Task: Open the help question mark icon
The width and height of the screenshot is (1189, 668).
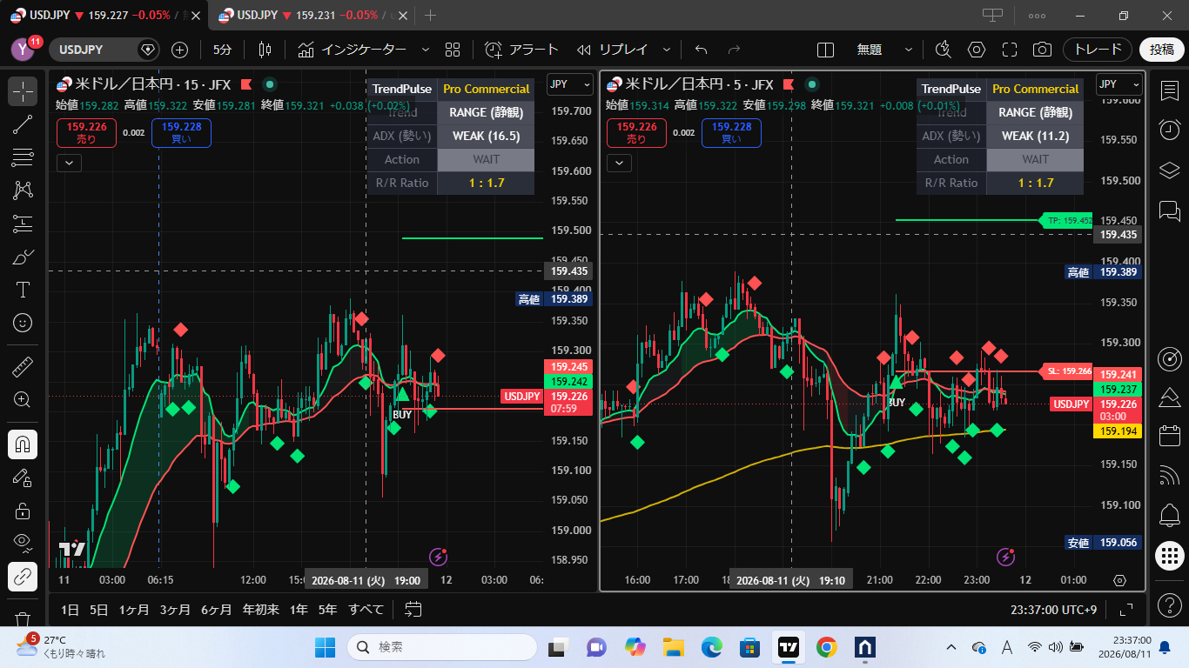Action: pyautogui.click(x=1170, y=605)
